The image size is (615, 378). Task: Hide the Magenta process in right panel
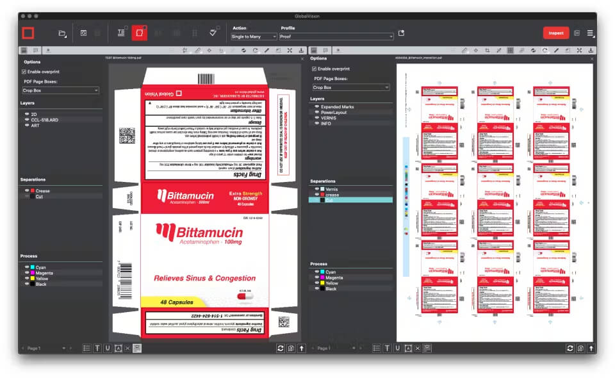pyautogui.click(x=317, y=277)
